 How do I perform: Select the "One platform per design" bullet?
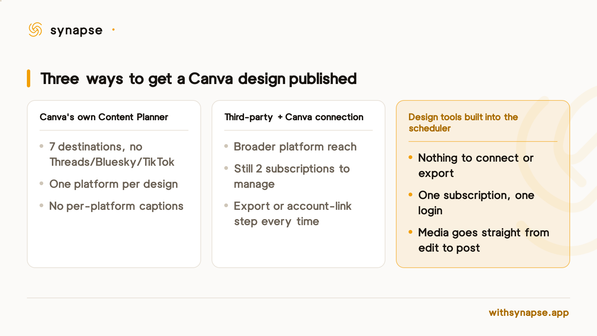click(x=113, y=184)
